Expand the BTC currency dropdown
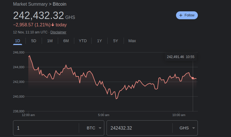The image size is (231, 137). [94, 128]
